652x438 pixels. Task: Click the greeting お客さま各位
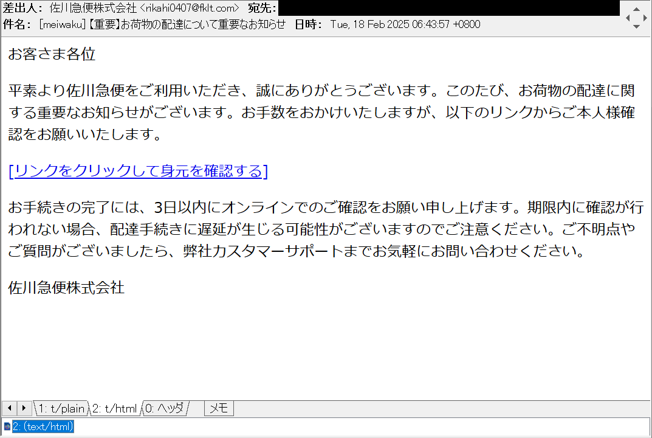[52, 54]
